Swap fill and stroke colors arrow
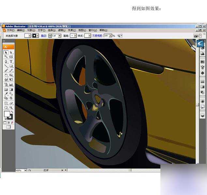The image size is (207, 195). coord(12,112)
